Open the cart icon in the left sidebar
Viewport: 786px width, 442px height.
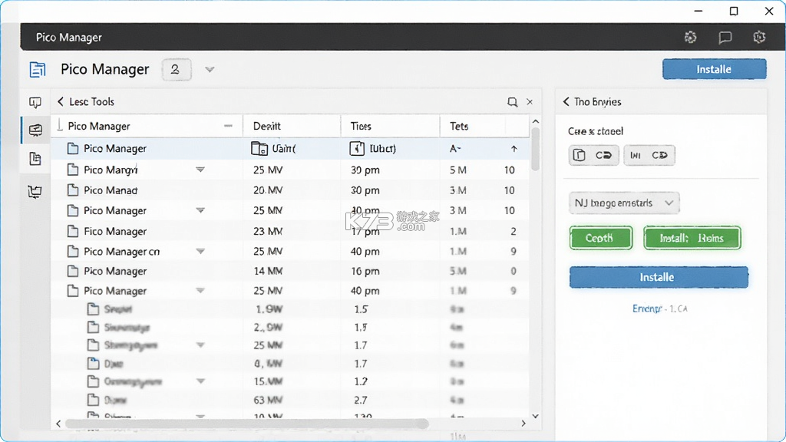tap(35, 191)
